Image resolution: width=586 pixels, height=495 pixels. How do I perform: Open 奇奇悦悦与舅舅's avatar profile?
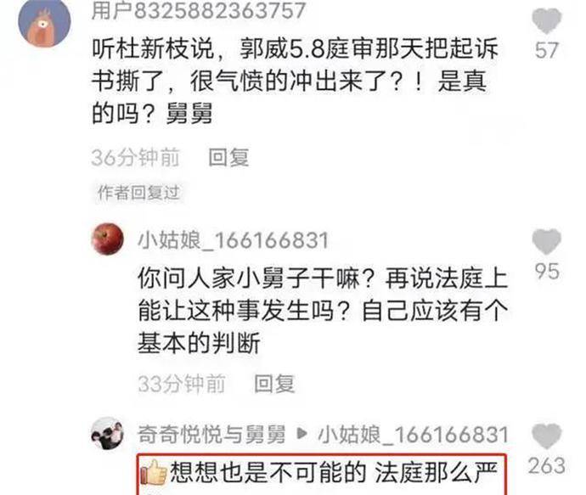click(108, 433)
